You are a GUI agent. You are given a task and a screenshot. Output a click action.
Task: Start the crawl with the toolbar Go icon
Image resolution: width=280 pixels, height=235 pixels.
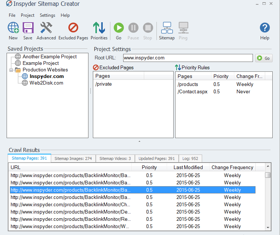coord(118,28)
